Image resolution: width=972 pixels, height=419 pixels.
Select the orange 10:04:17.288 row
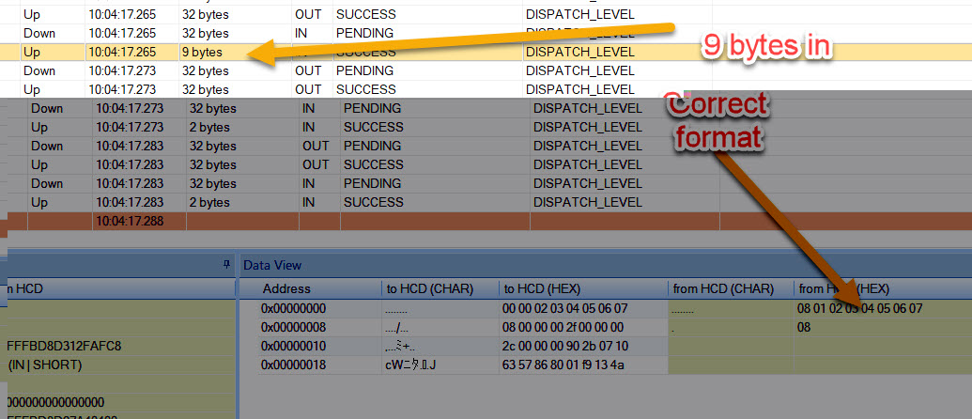click(x=486, y=222)
